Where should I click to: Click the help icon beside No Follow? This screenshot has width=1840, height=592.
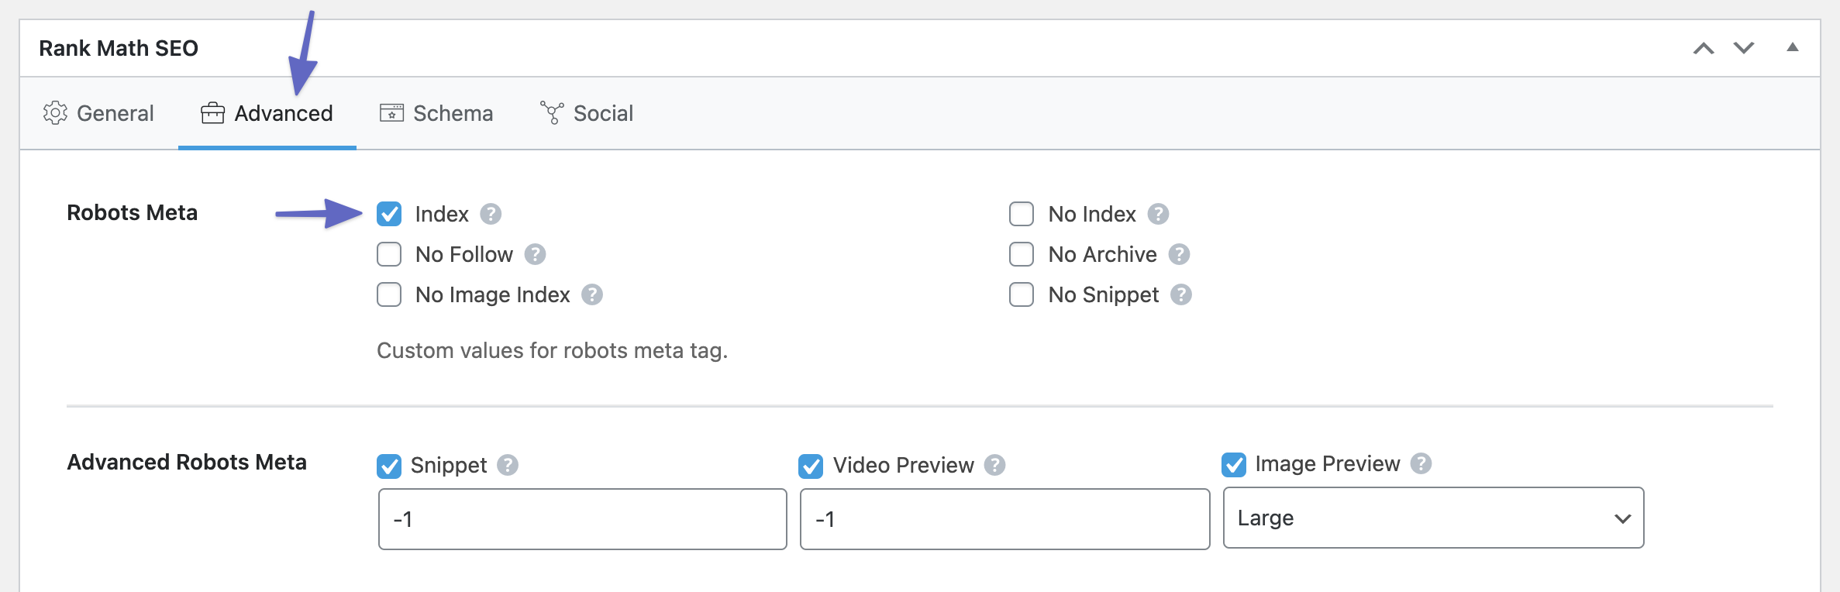(535, 254)
